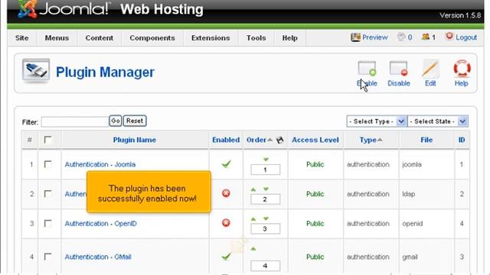
Task: Move OpenID plugin down with green arrow
Action: (266, 219)
